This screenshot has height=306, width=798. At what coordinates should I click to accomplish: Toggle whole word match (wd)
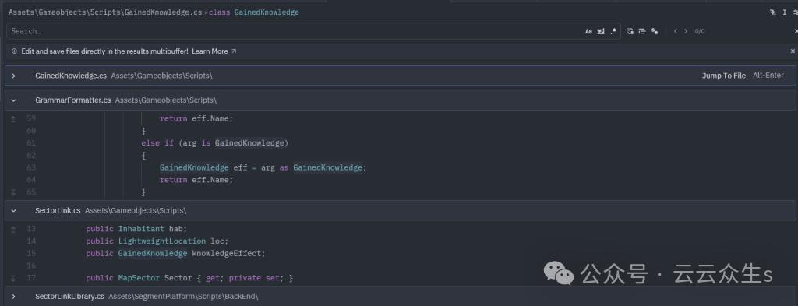[601, 31]
